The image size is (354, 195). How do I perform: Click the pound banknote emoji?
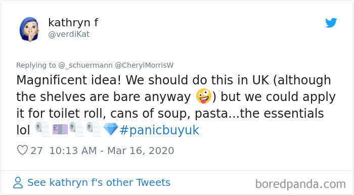[60, 129]
